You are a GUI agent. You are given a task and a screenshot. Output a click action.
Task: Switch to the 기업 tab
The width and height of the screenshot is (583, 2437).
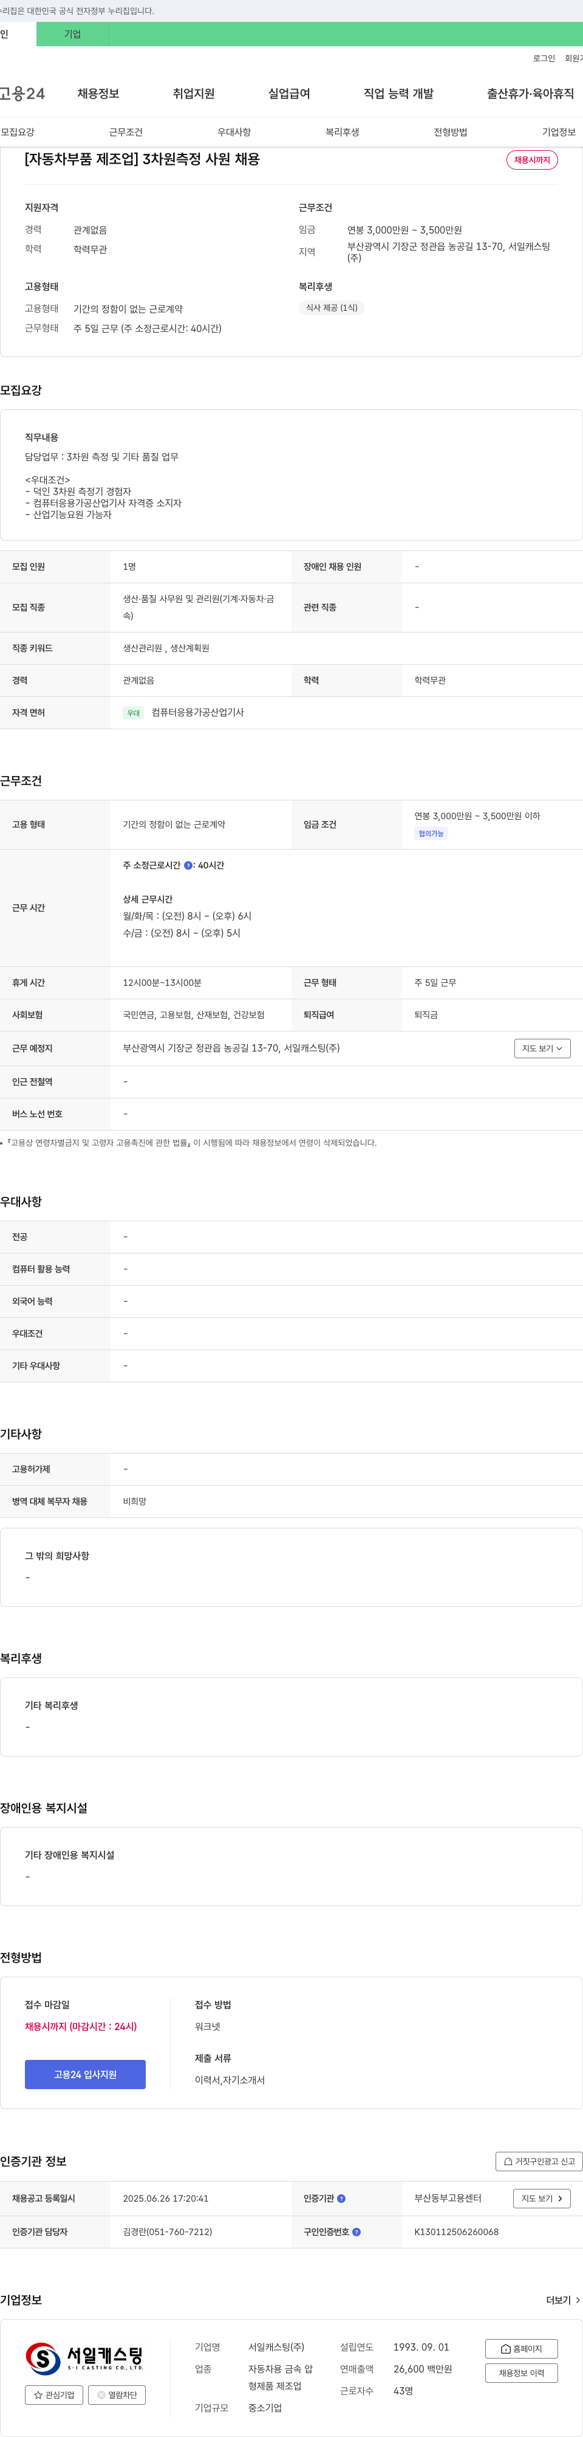(x=73, y=34)
